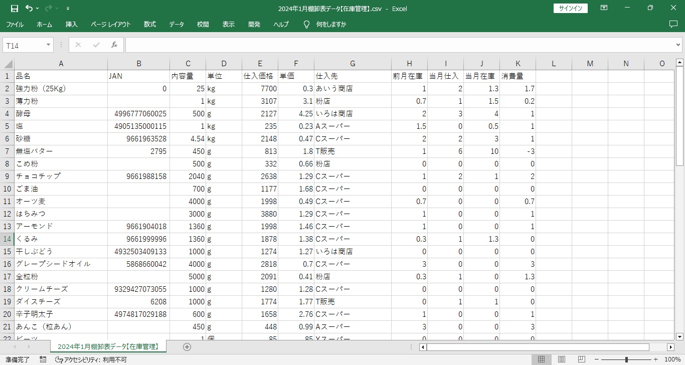Switch to Normal view icon
The height and width of the screenshot is (365, 685).
[x=542, y=359]
